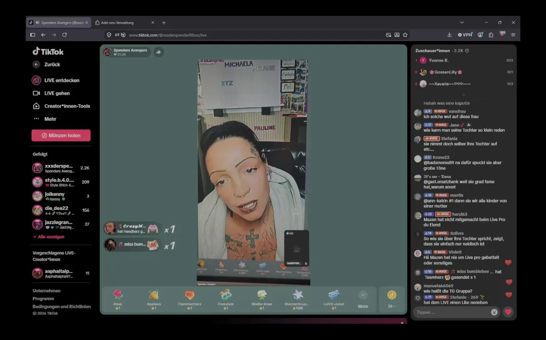546x340 pixels.
Task: Send a Freestyle gift
Action: (226, 299)
